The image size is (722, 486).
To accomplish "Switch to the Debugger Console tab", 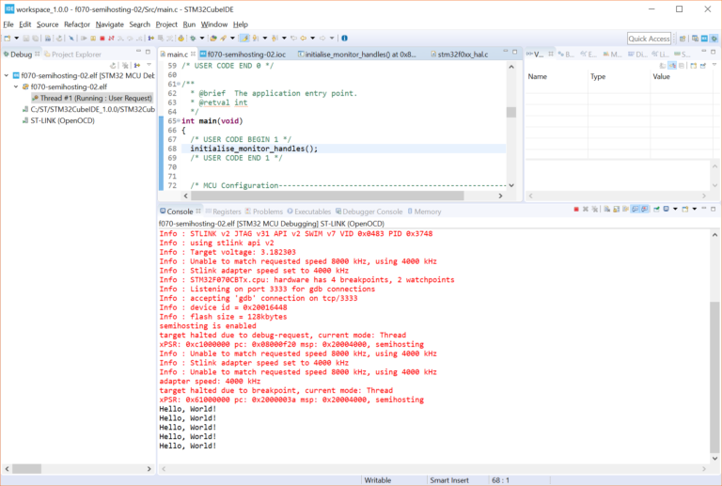I will click(369, 212).
